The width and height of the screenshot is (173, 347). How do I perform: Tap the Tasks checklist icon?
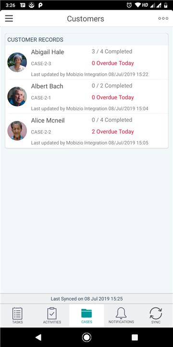tap(17, 313)
